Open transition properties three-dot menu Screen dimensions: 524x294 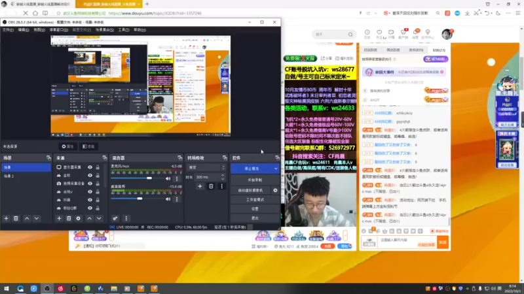[x=221, y=186]
